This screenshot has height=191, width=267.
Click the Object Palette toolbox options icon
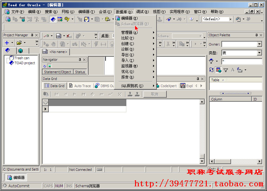pos(240,70)
